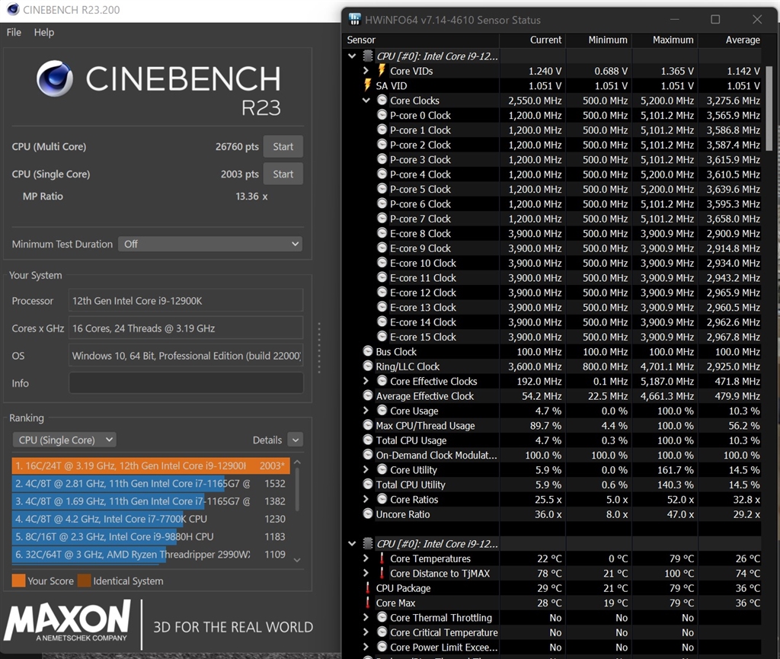Click the Total CPU Usage icon
Screen dimensions: 780x659
pyautogui.click(x=368, y=440)
